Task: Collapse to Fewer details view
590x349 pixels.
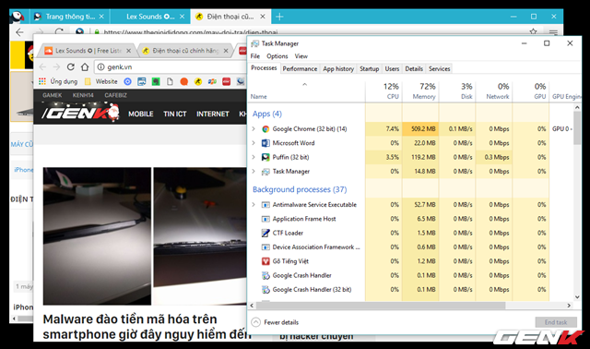Action: (x=275, y=322)
